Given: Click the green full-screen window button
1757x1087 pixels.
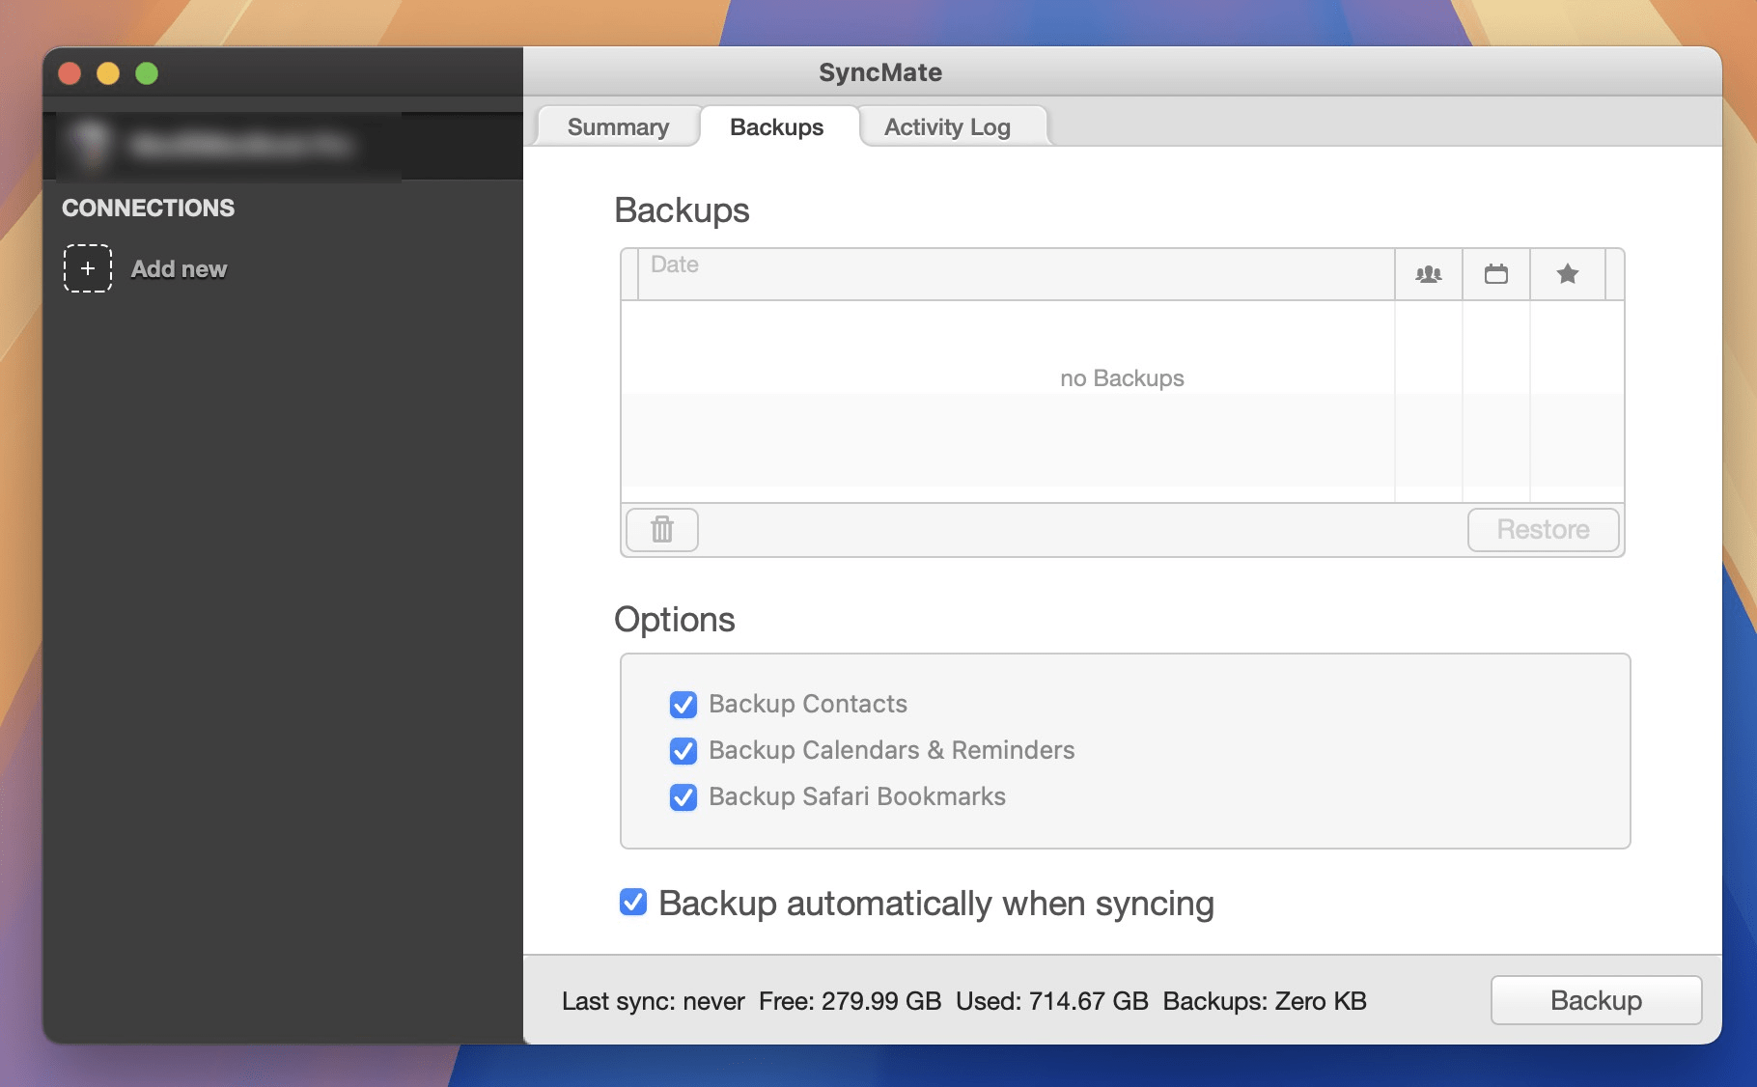Looking at the screenshot, I should tap(146, 71).
